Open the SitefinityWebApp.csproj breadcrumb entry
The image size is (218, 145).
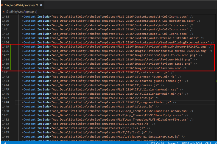[x=22, y=12]
